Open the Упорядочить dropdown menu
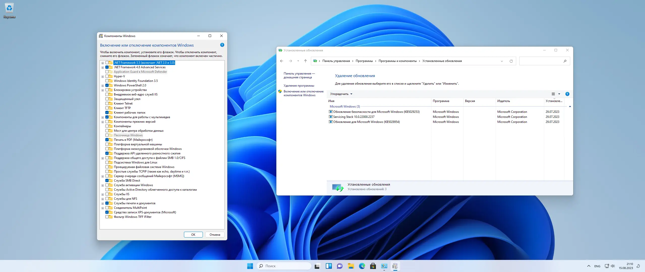Screen dimensions: 645x272 (341, 94)
